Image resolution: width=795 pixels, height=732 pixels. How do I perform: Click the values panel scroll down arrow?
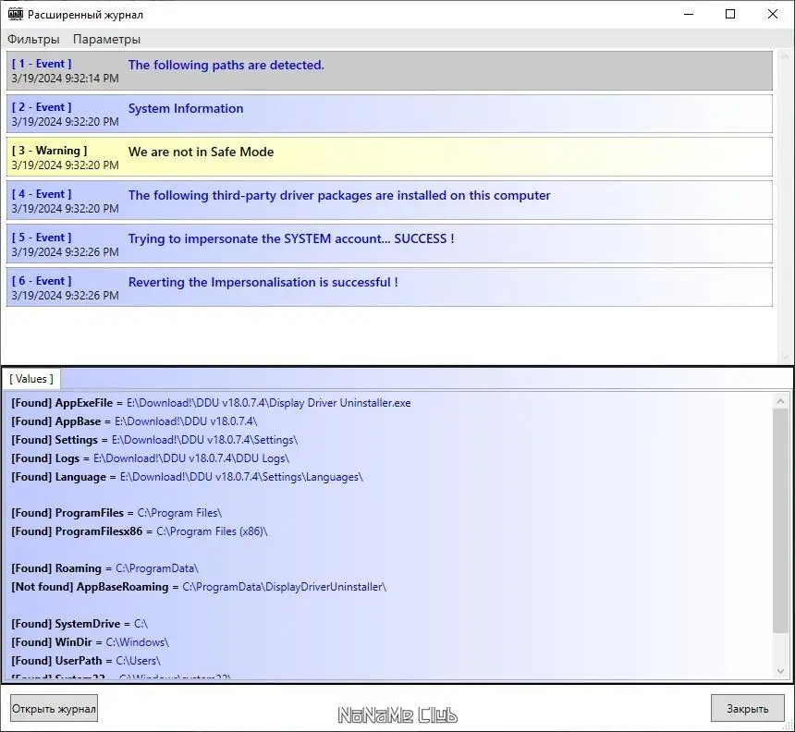tap(780, 671)
